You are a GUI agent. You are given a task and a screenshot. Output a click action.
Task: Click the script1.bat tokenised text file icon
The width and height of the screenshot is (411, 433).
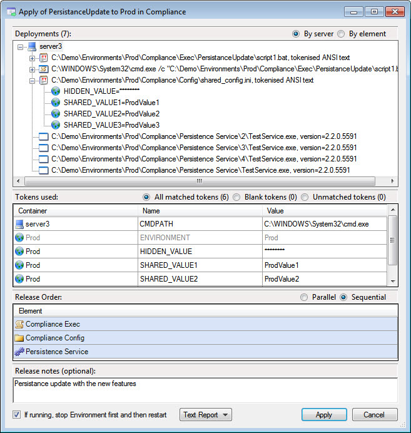coord(44,58)
